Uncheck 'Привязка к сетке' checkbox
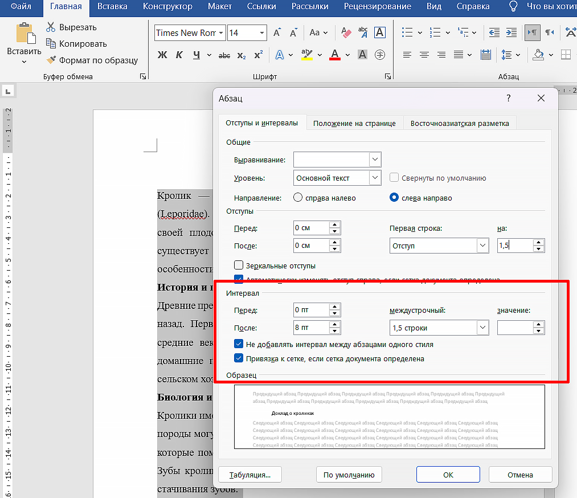Screen dimensions: 577x498 tap(239, 358)
